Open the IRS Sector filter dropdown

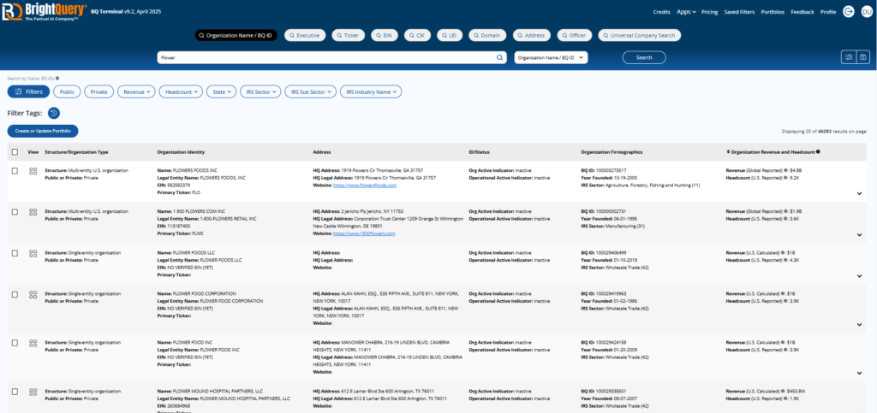[x=260, y=91]
